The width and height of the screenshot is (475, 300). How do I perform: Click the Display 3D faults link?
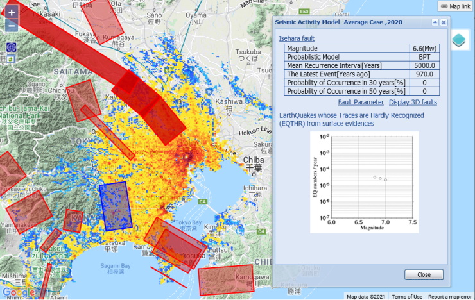(x=413, y=102)
